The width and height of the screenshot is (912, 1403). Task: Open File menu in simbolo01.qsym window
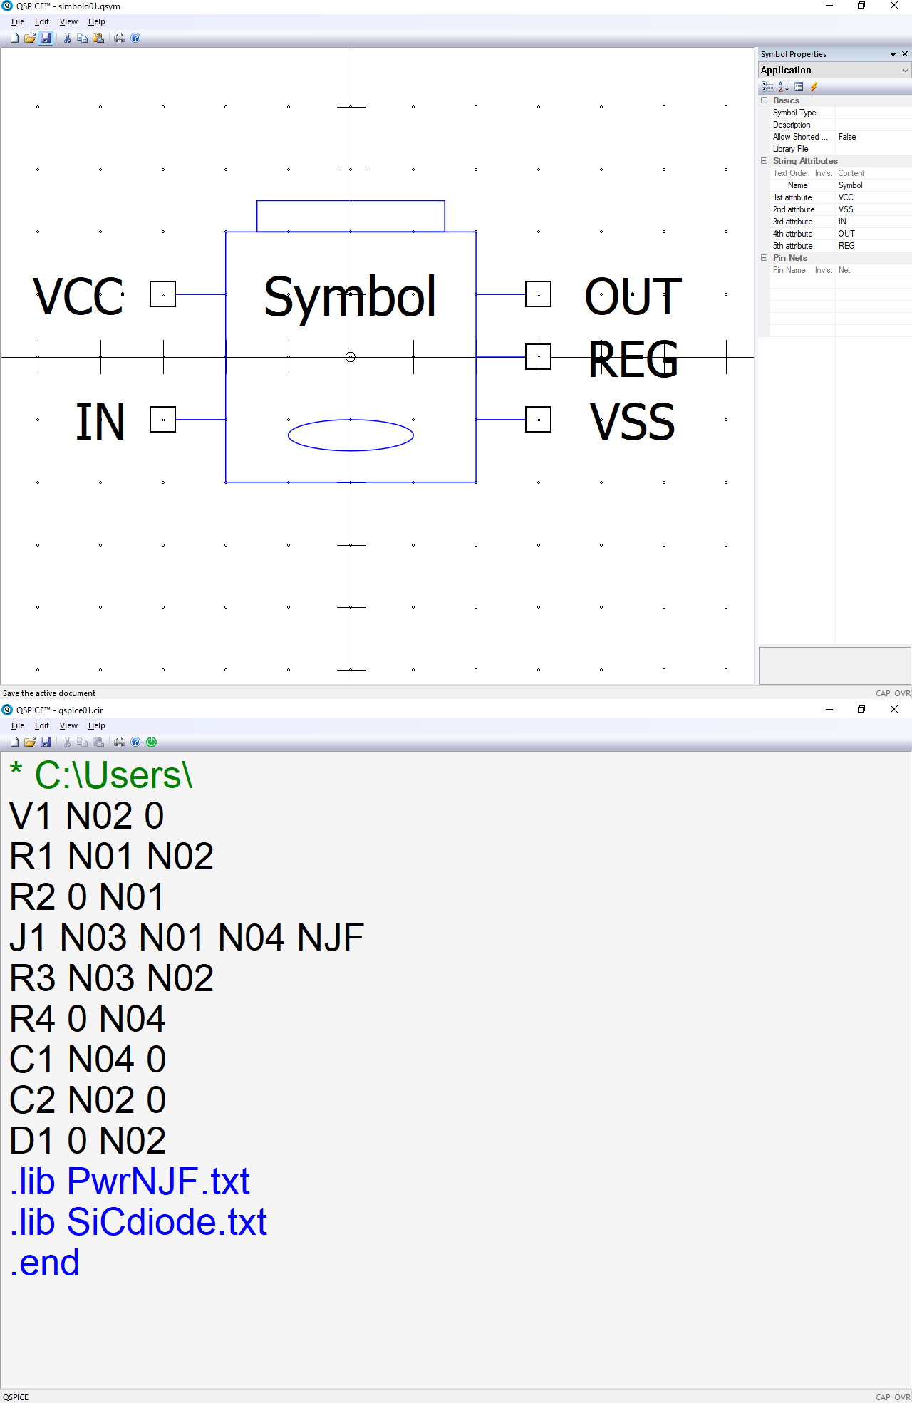[x=18, y=21]
